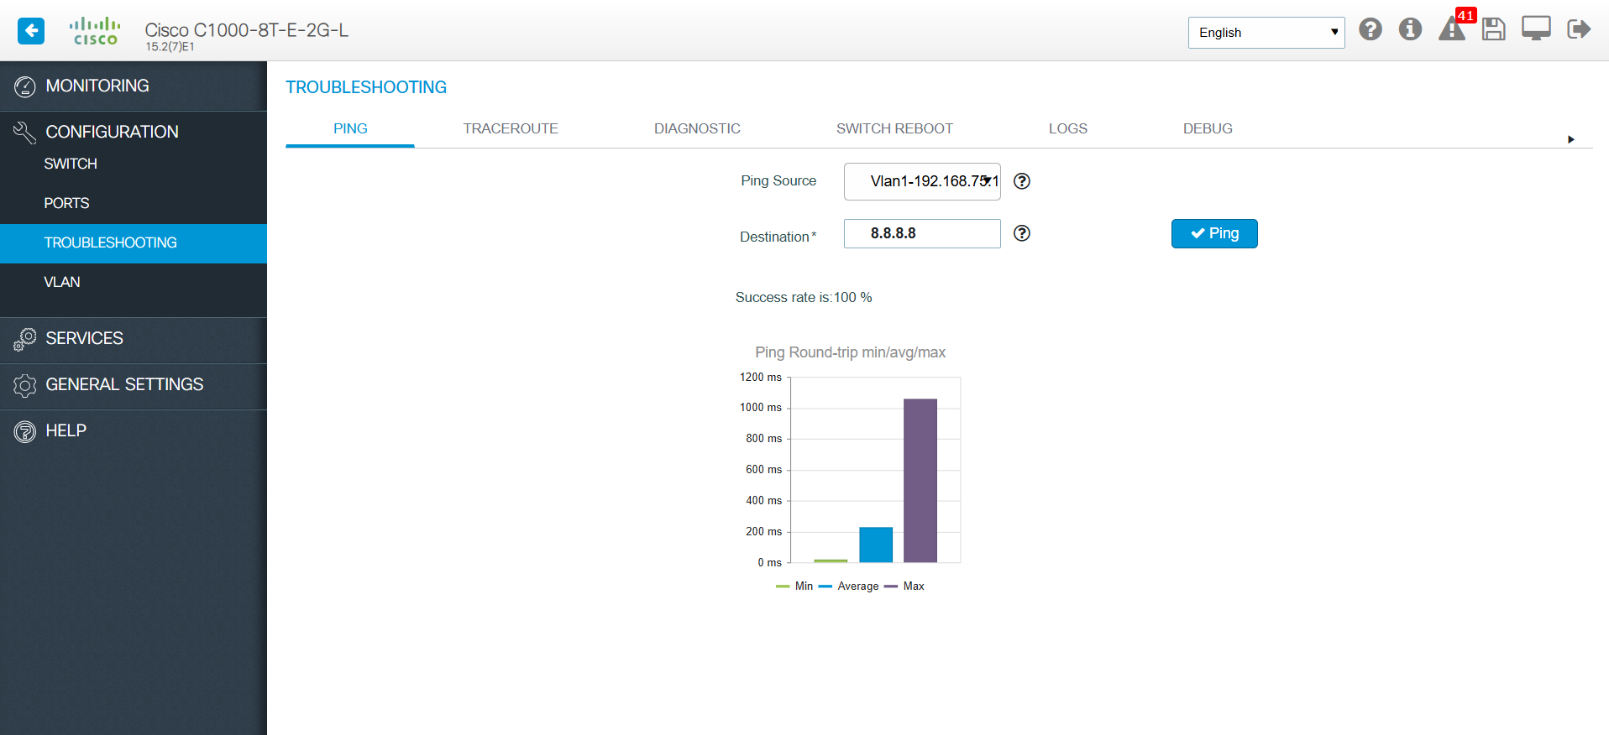Select TROUBLESHOOTING in sidebar
This screenshot has height=735, width=1609.
coord(134,243)
